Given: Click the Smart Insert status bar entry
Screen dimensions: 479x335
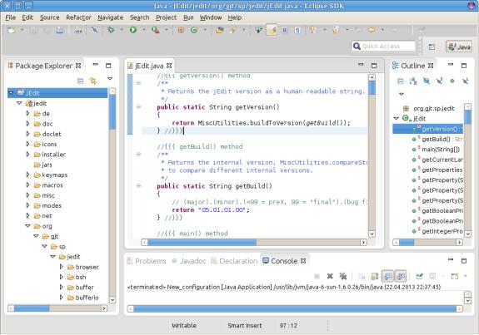Looking at the screenshot, I should [x=244, y=326].
